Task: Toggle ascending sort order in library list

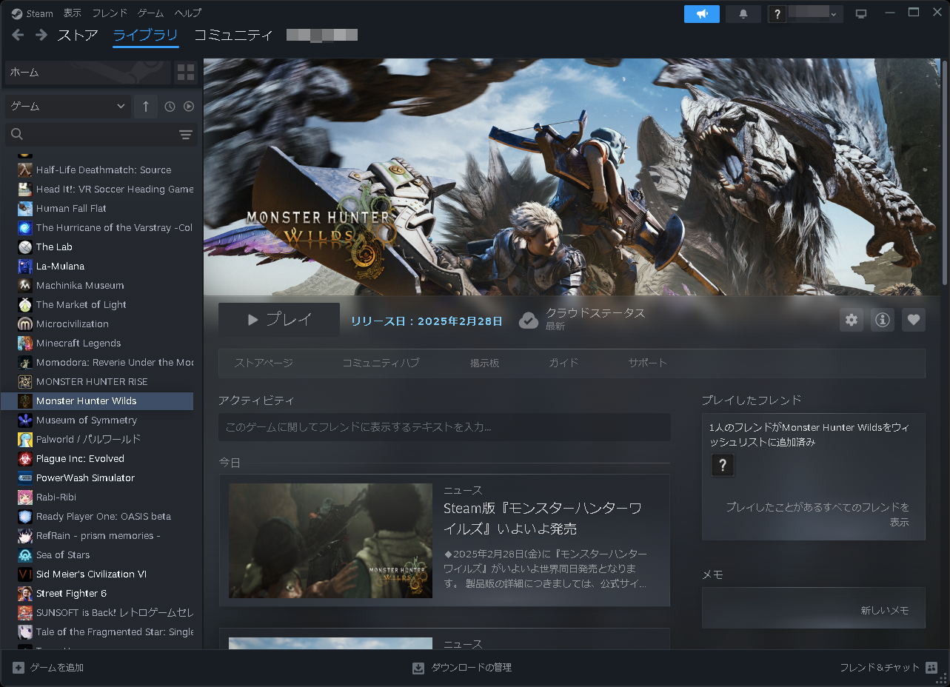Action: tap(145, 106)
